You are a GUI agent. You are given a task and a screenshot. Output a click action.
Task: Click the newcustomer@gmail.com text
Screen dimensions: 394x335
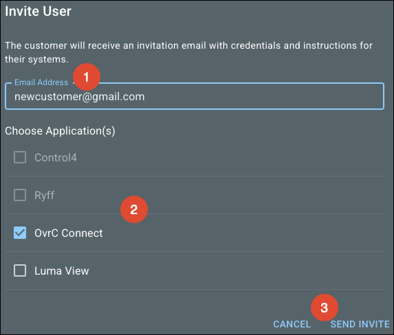coord(79,97)
